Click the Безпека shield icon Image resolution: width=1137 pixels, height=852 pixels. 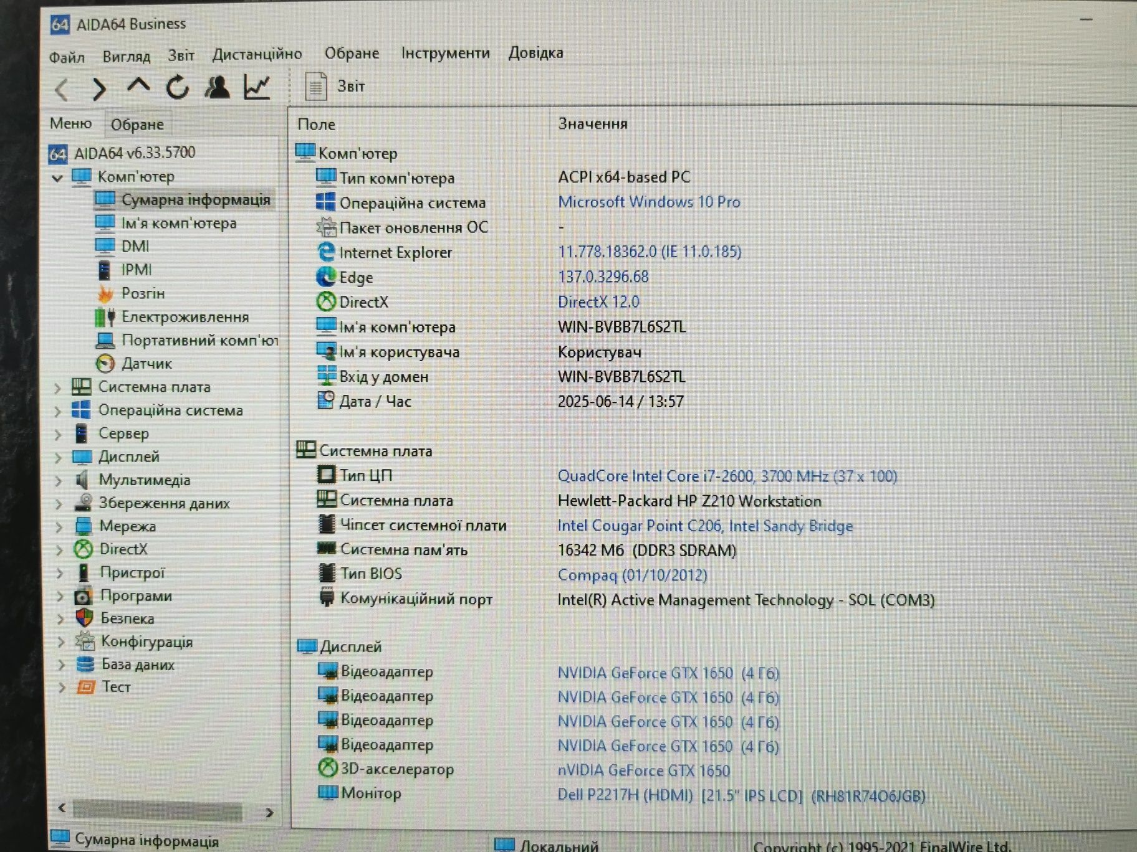click(x=84, y=618)
